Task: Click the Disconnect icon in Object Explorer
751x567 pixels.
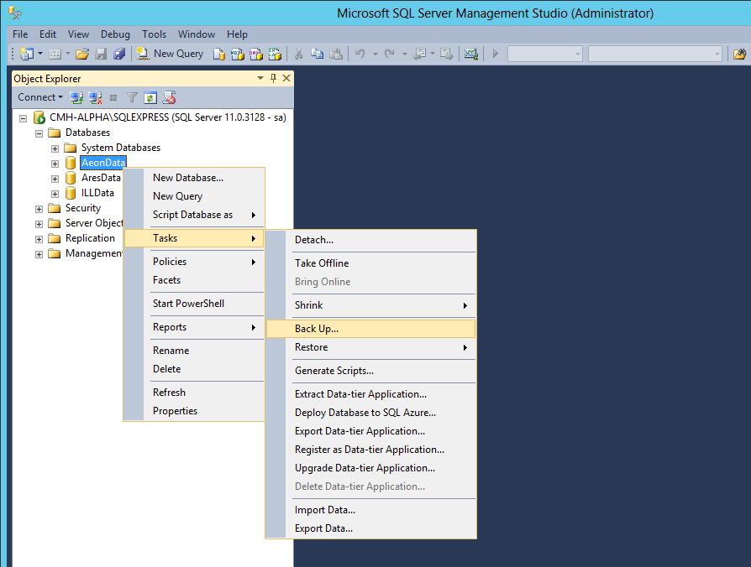Action: click(95, 96)
